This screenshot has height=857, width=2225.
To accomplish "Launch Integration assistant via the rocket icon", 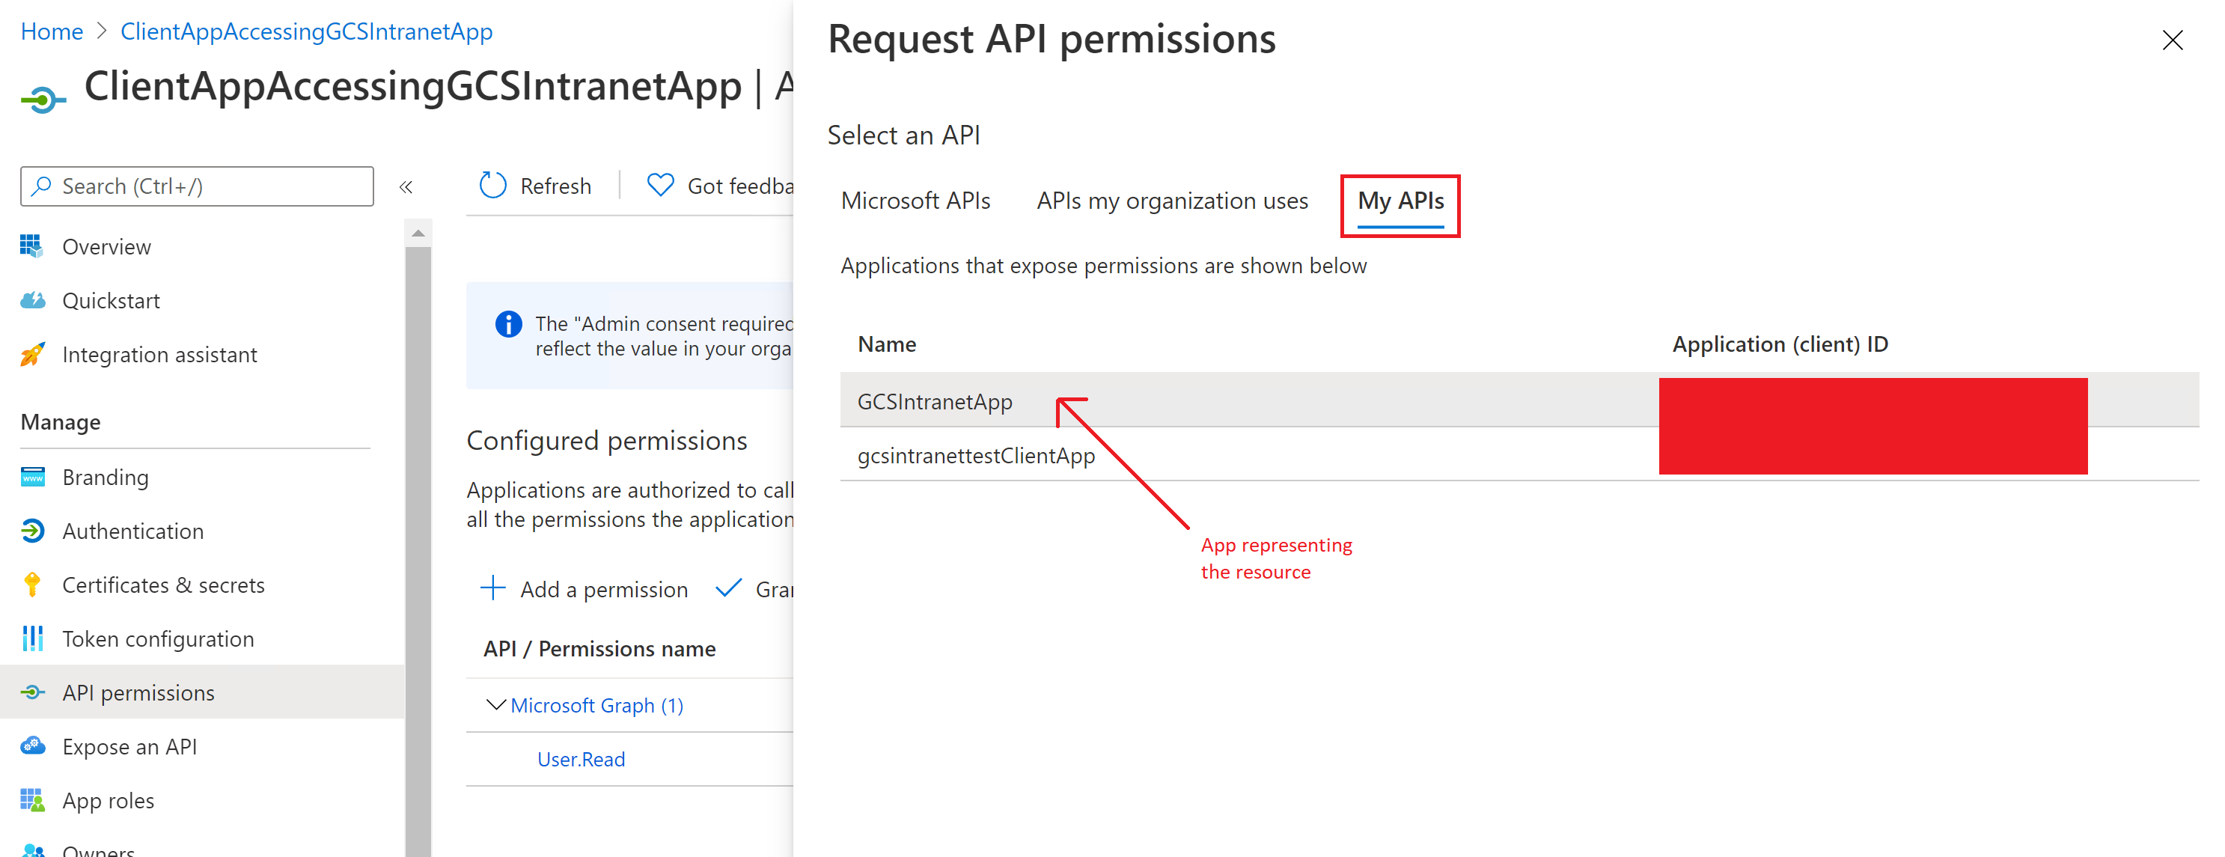I will [x=32, y=354].
